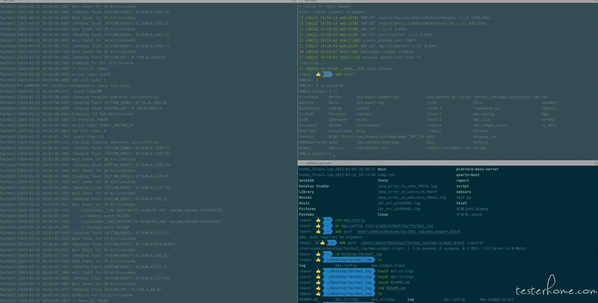Click 'com.tencent.mtt_KcSdk' in sdcard listing

point(449,97)
